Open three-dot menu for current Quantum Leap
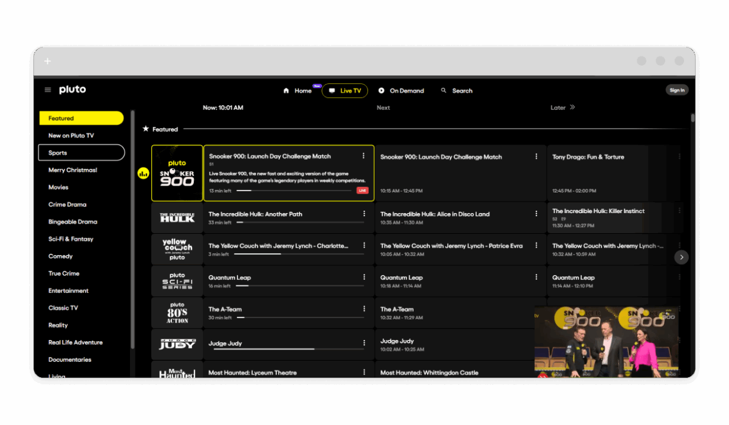 coord(364,277)
